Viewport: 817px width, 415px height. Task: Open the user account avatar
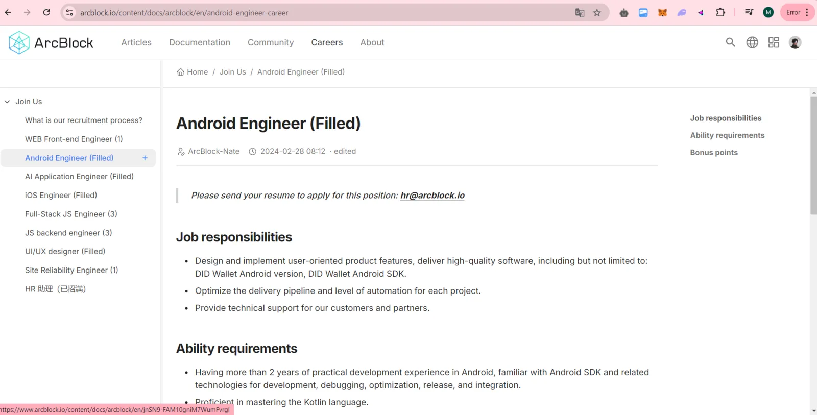click(x=795, y=42)
